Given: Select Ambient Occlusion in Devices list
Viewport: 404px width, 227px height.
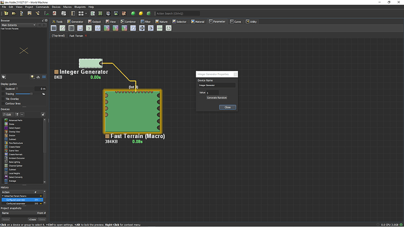Looking at the screenshot, I should (17, 159).
